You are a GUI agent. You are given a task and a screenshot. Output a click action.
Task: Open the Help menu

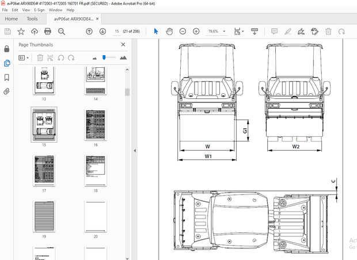(70, 10)
